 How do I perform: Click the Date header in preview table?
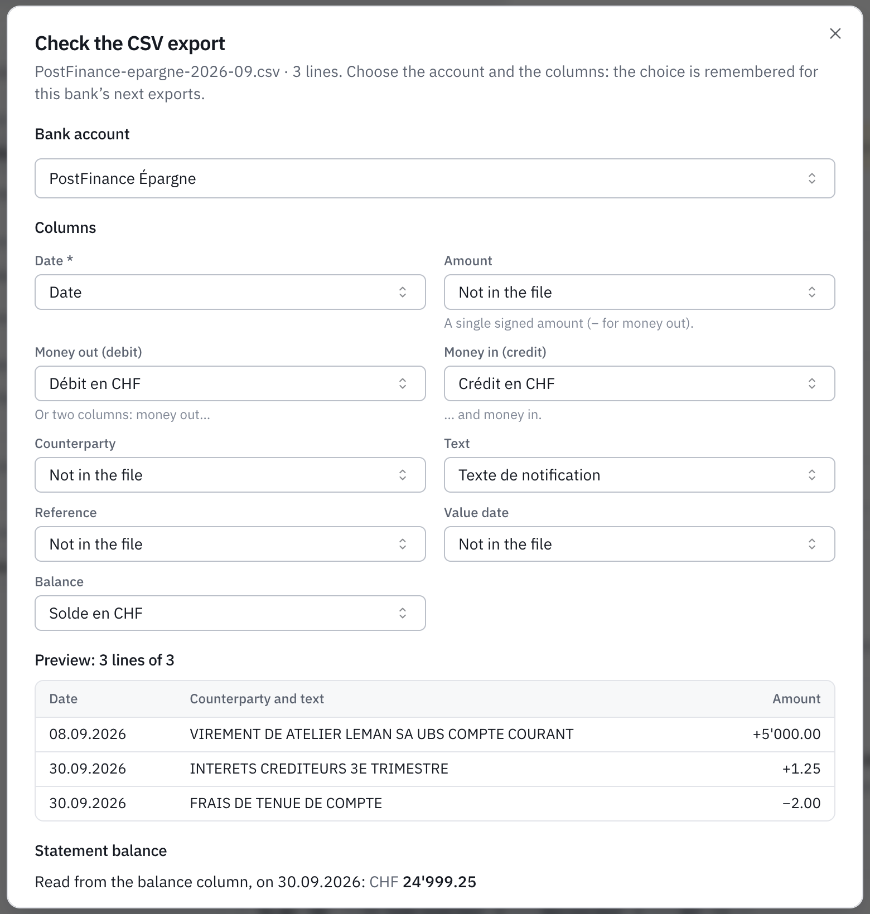click(63, 699)
